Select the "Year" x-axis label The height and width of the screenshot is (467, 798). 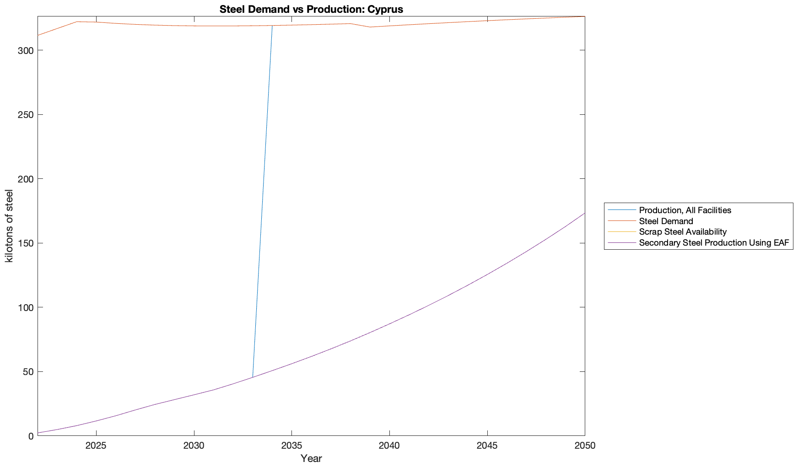pyautogui.click(x=311, y=458)
